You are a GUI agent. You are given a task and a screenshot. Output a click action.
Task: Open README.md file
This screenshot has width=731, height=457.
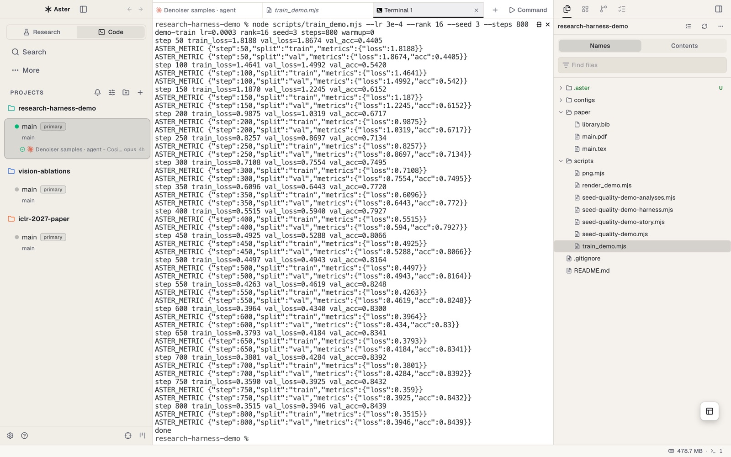(592, 271)
